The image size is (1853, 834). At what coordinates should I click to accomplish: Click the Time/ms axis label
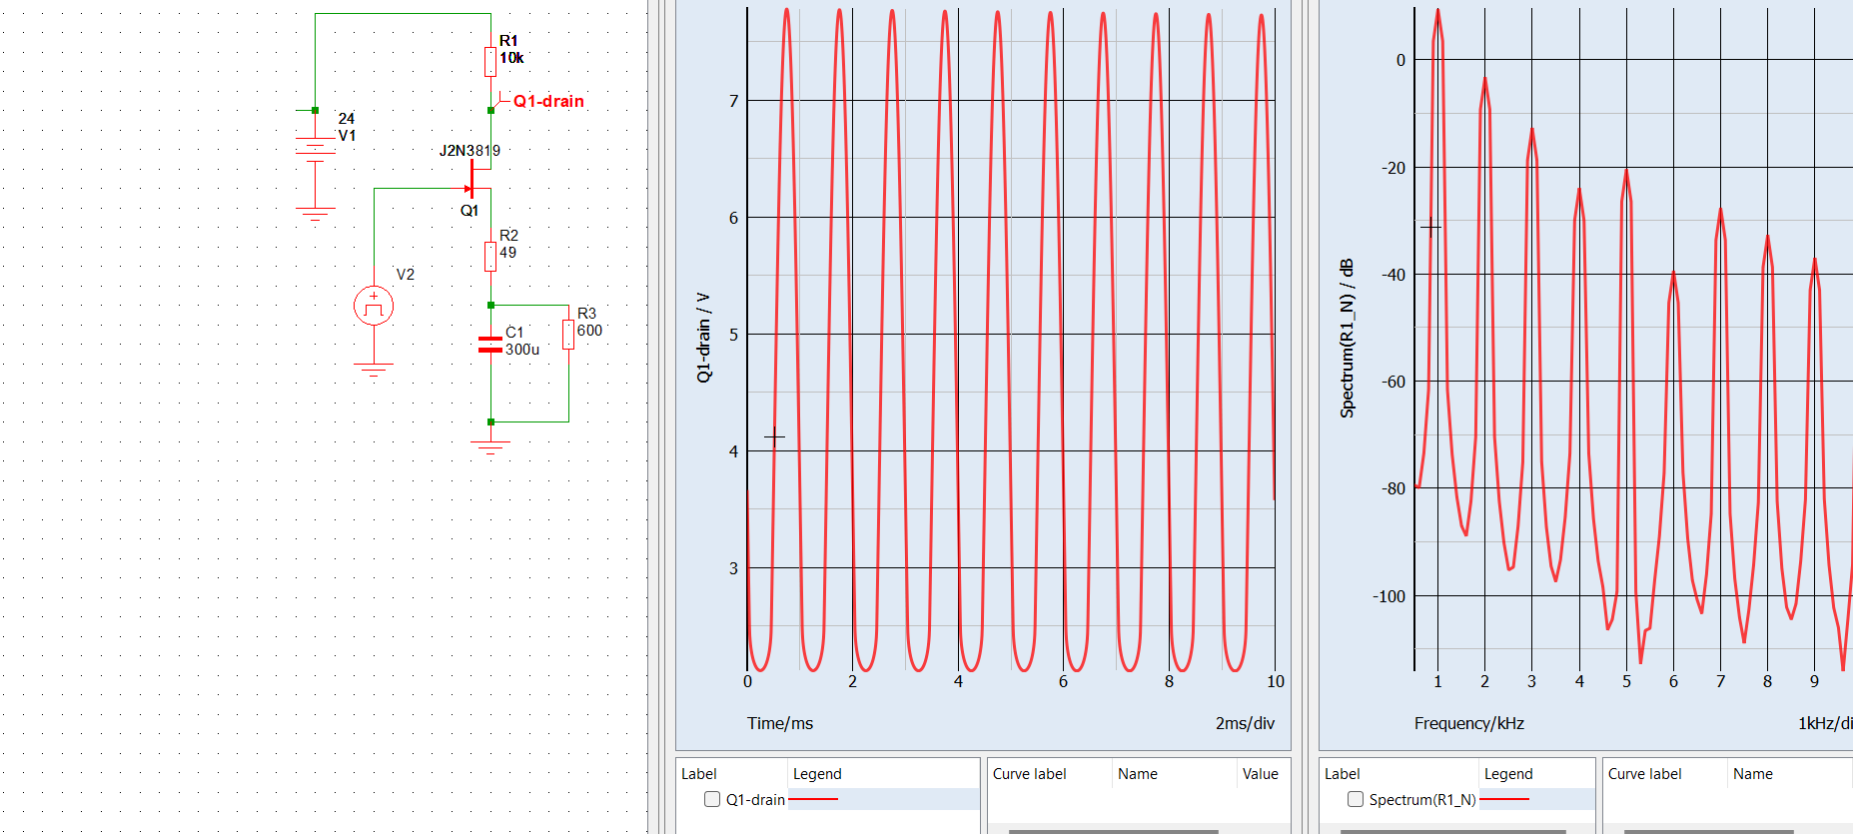coord(780,723)
